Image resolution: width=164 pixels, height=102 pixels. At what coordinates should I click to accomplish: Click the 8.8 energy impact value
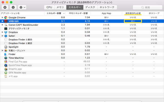(x=63, y=17)
